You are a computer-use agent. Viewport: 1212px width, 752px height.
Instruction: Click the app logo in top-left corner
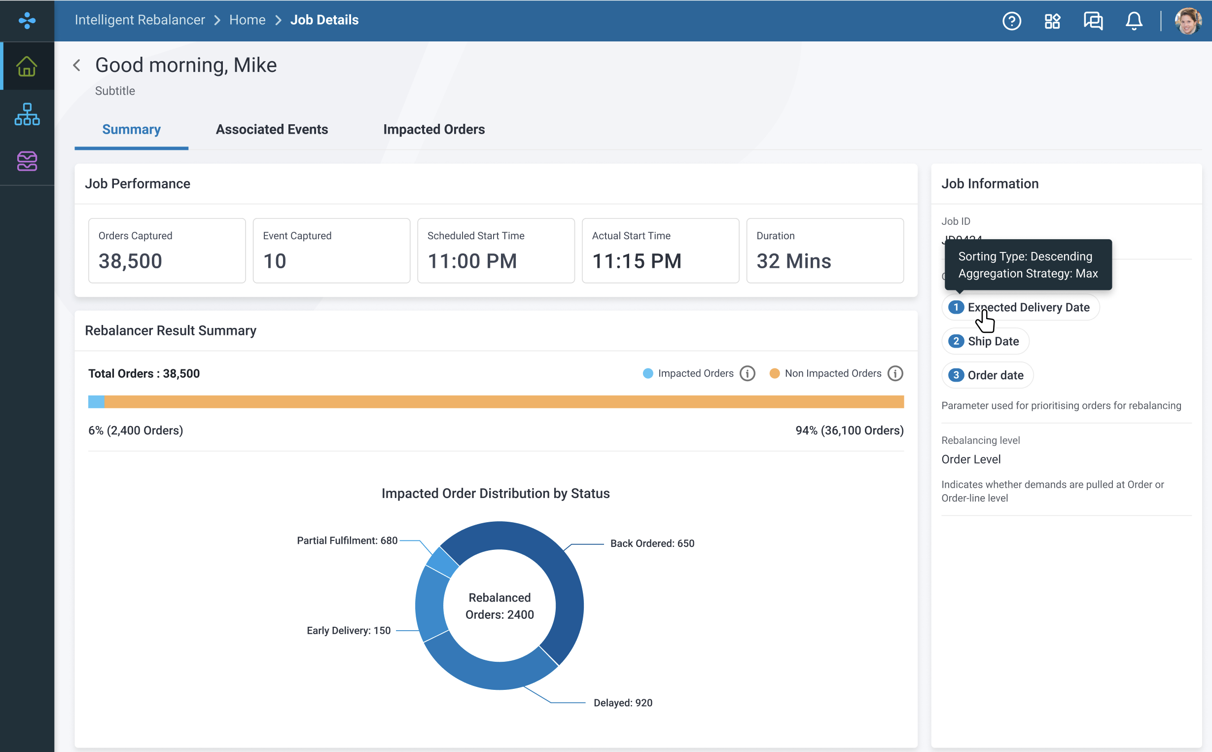(27, 20)
